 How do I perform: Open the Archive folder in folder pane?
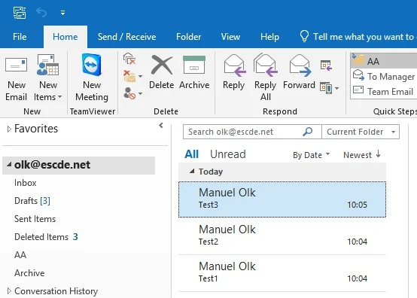29,273
